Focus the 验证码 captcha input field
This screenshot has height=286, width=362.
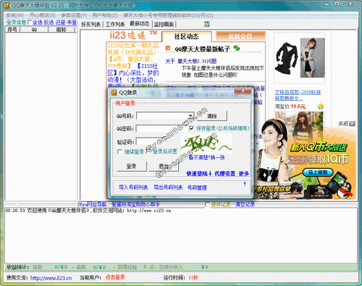click(158, 141)
